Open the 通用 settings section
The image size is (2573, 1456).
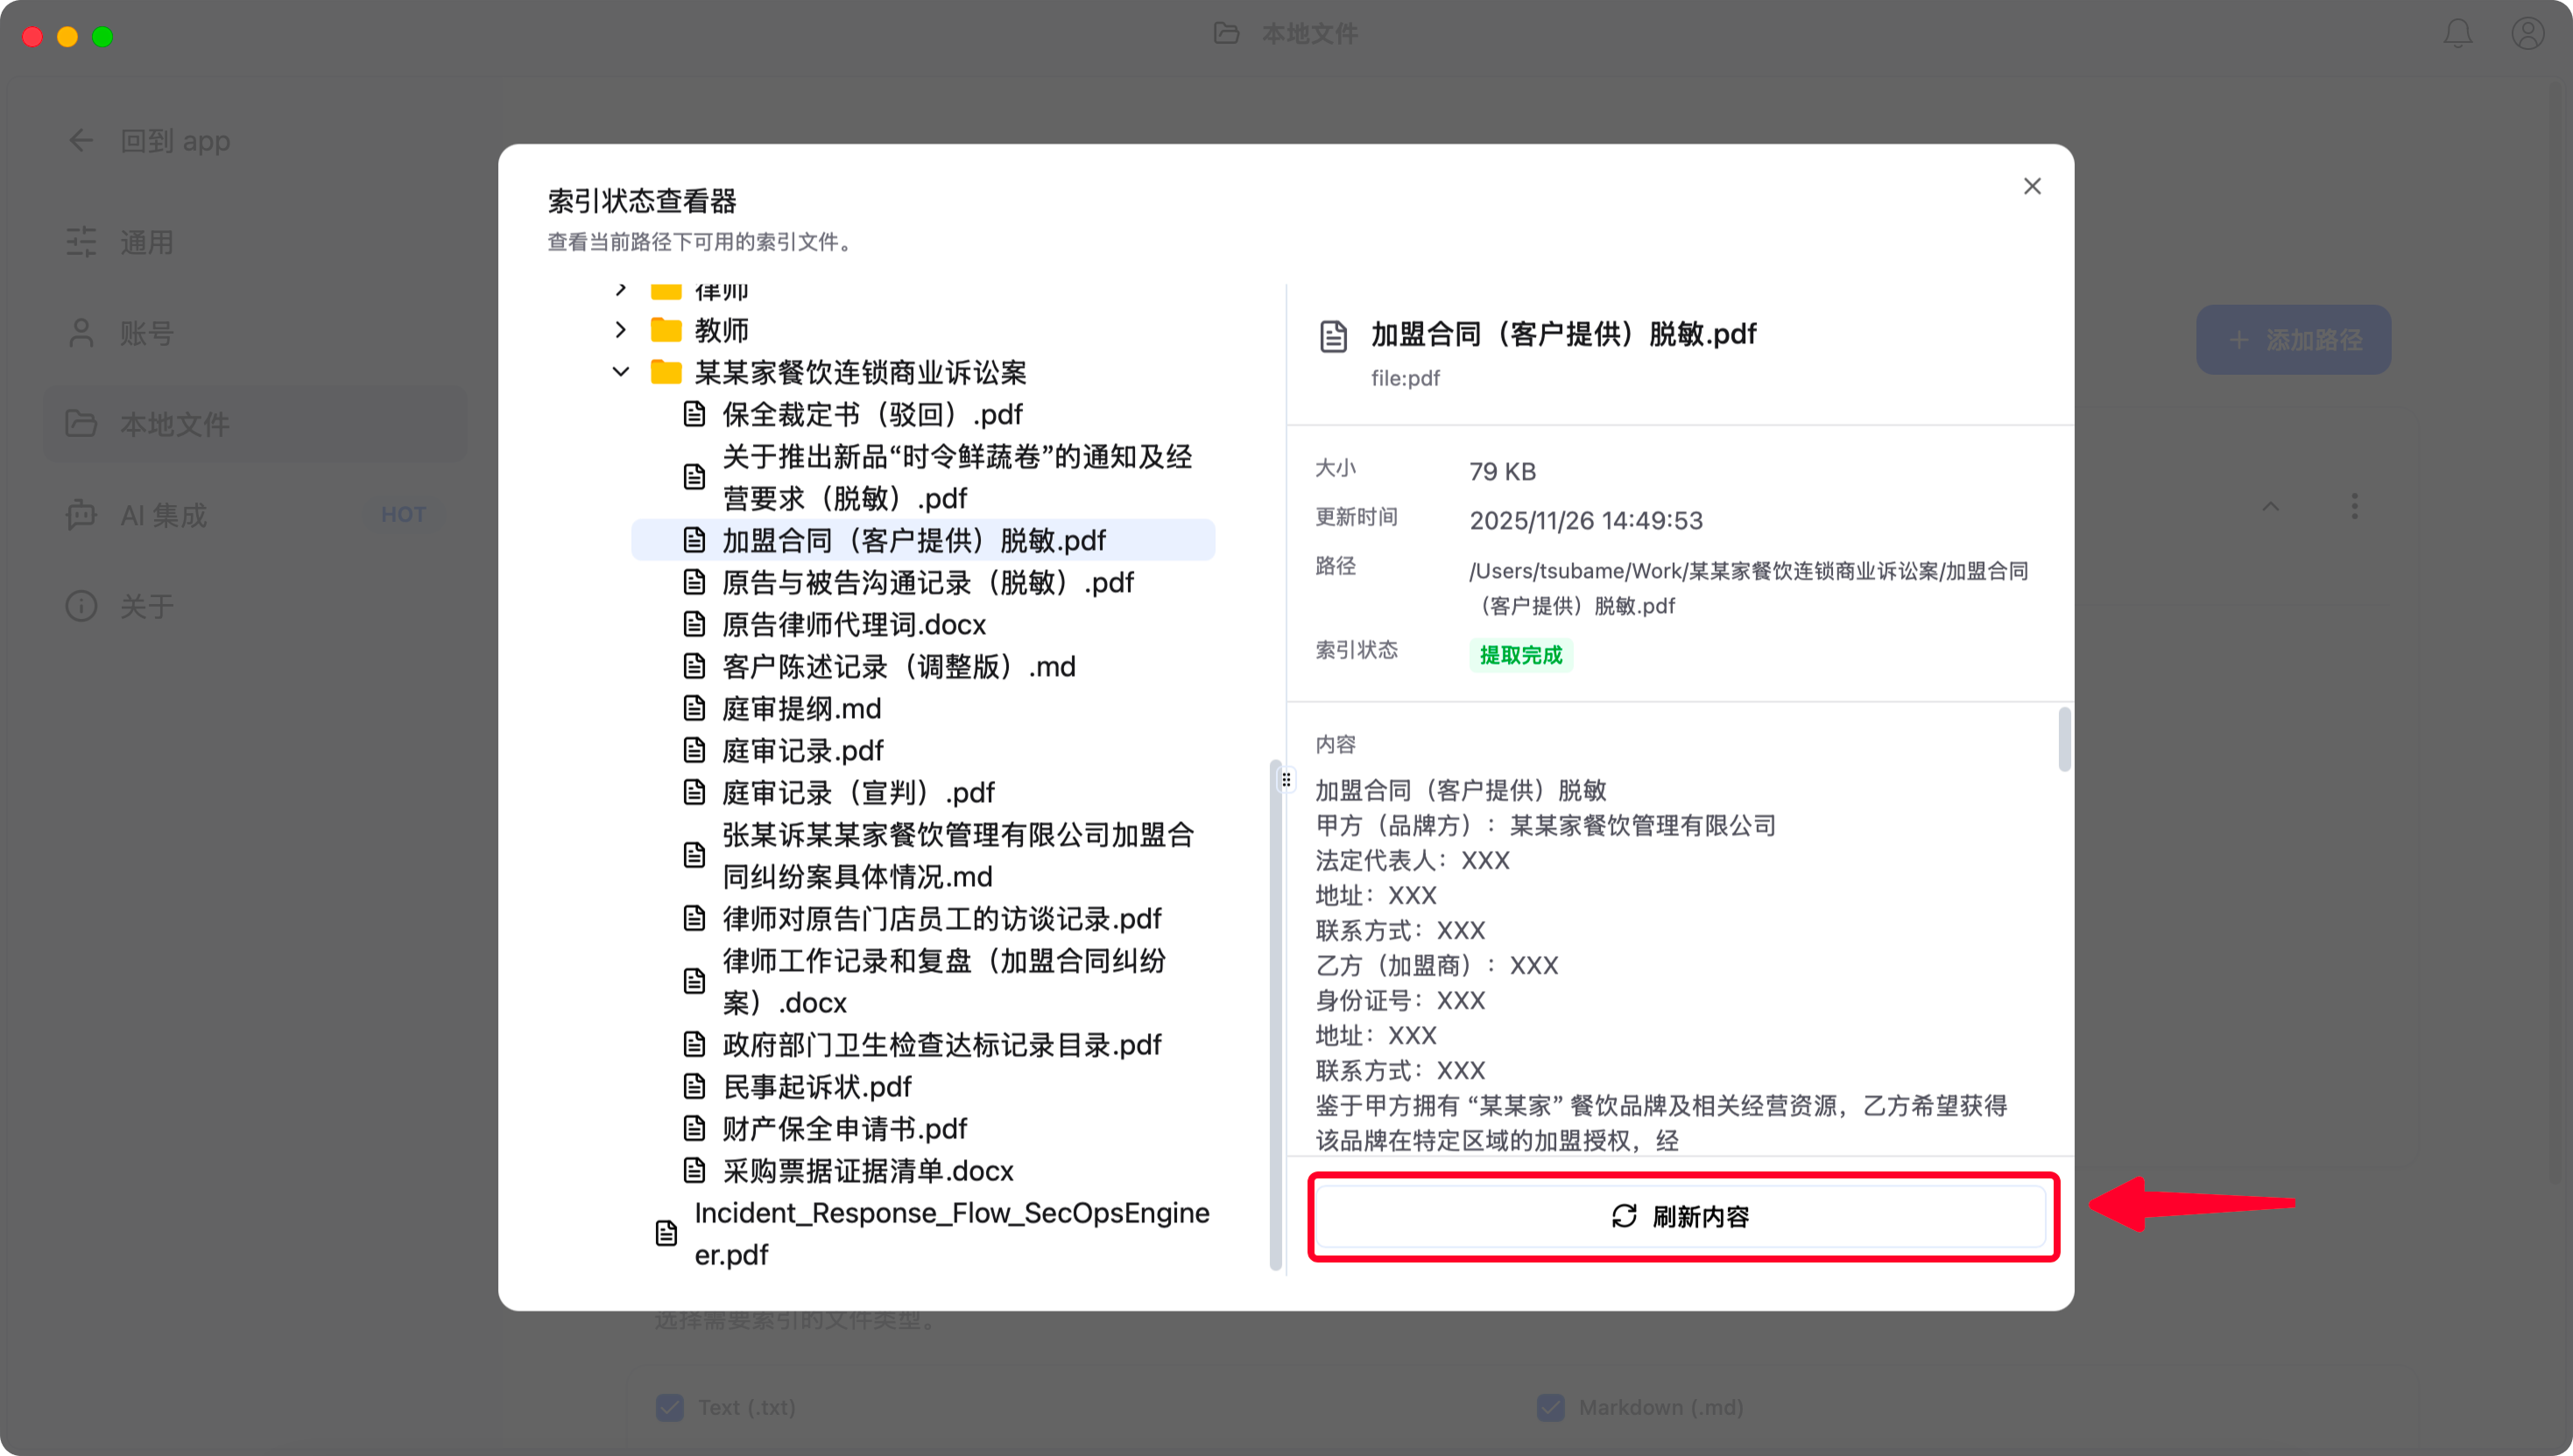coord(147,242)
